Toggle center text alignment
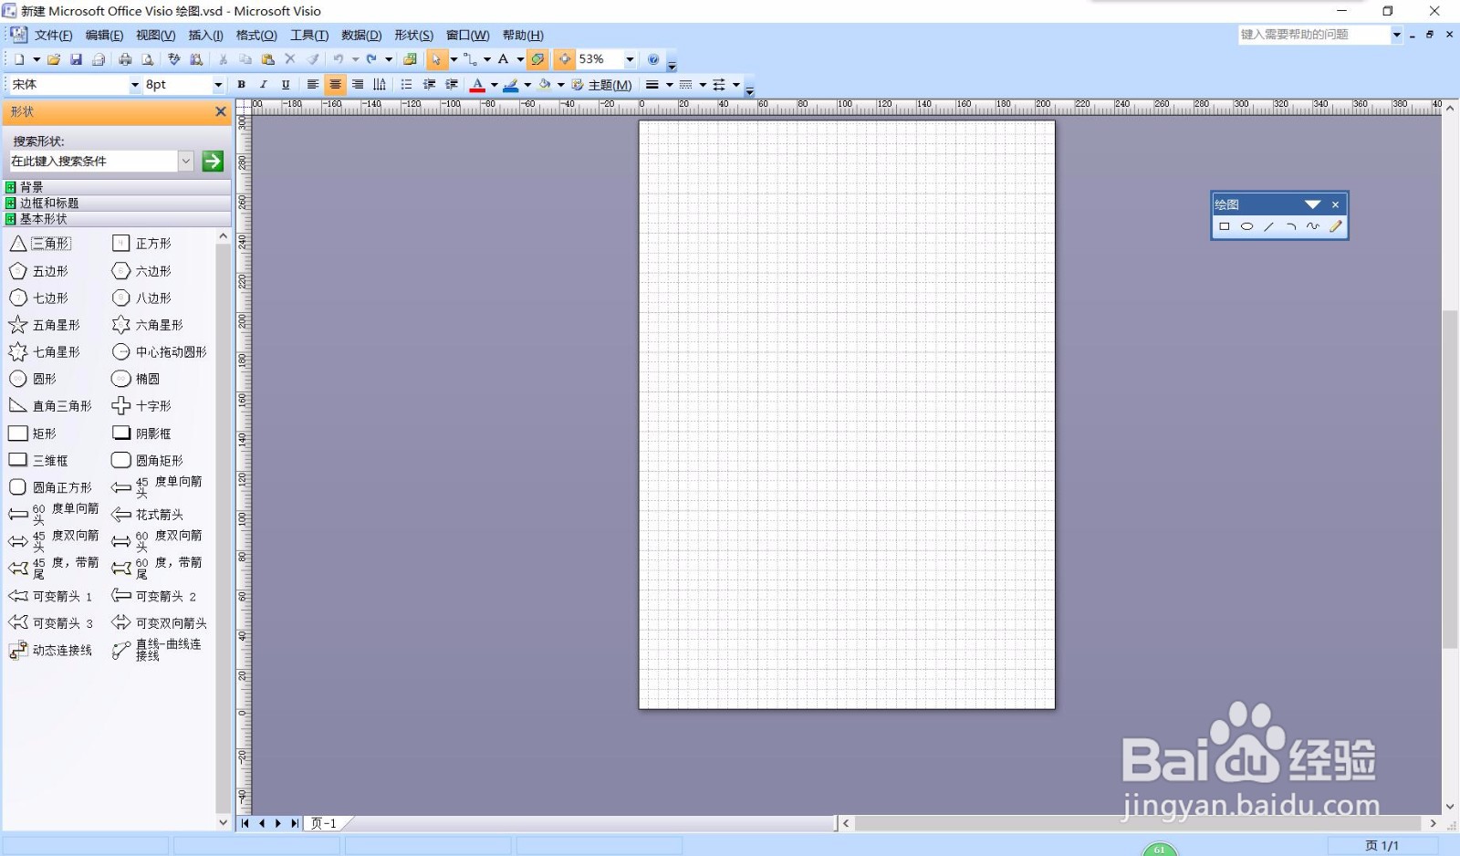The height and width of the screenshot is (856, 1460). click(x=335, y=85)
